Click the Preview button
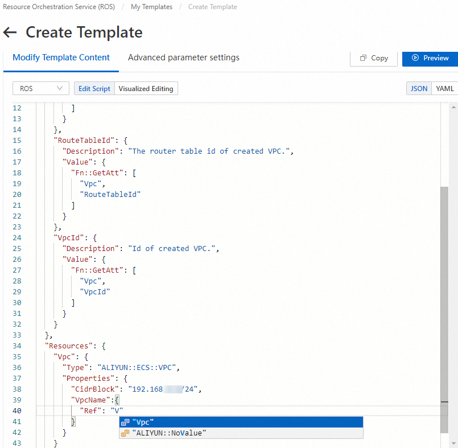This screenshot has width=458, height=448. click(430, 58)
